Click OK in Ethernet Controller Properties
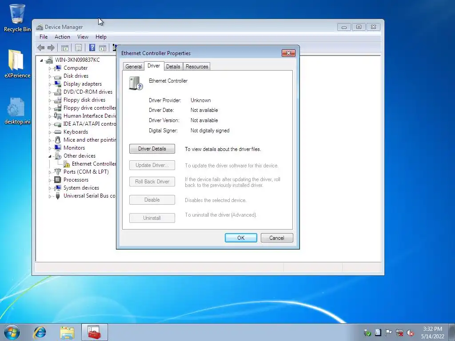This screenshot has width=455, height=341. pyautogui.click(x=241, y=238)
